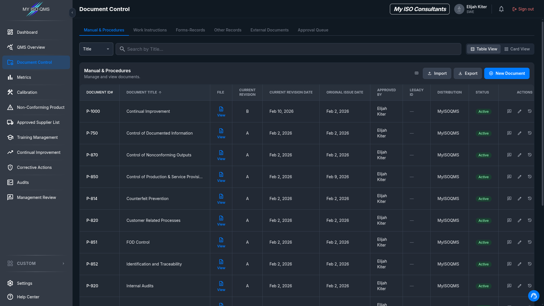Focus the Search by Title field
The width and height of the screenshot is (544, 306).
click(x=288, y=49)
